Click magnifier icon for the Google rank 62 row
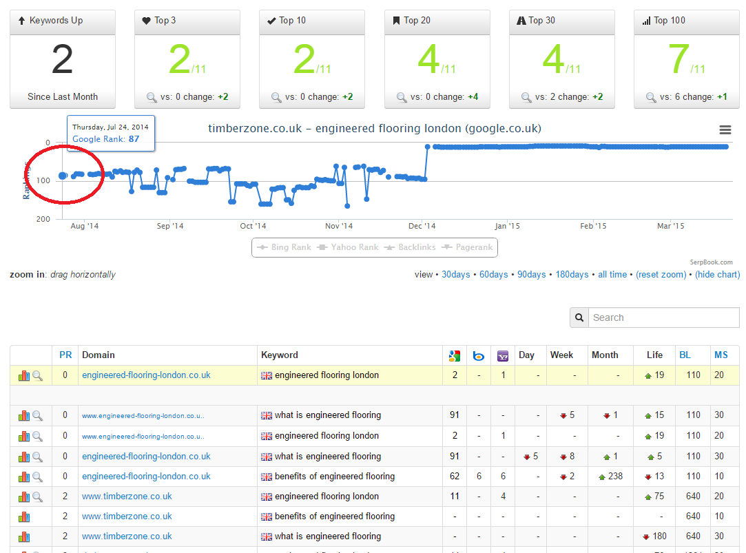 38,477
